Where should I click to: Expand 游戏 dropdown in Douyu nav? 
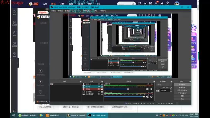[x=81, y=4]
